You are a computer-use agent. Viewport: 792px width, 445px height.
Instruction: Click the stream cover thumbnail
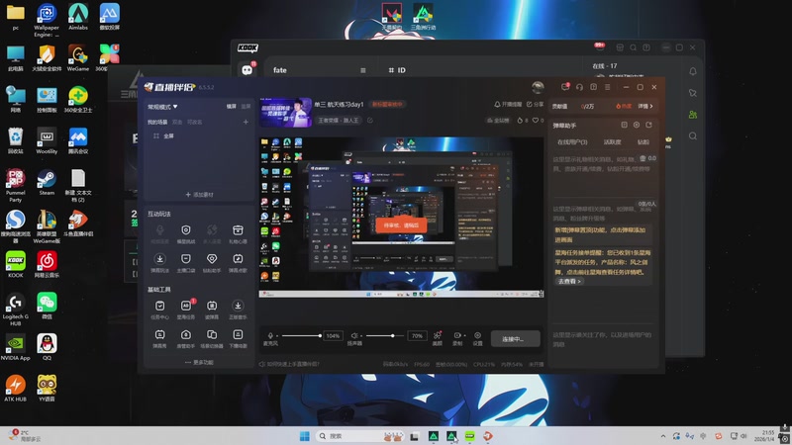click(285, 112)
